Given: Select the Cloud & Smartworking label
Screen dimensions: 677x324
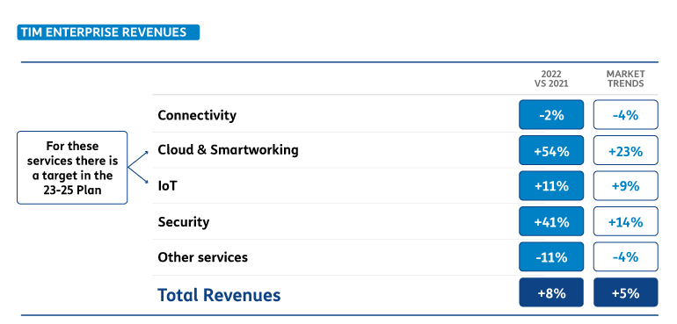Looking at the screenshot, I should coord(228,149).
